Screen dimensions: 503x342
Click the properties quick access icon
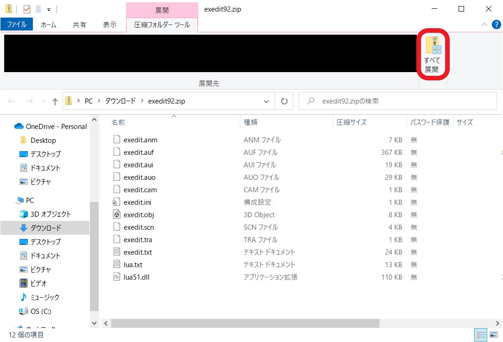27,9
